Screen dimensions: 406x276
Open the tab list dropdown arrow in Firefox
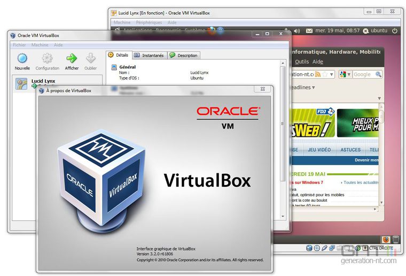(x=379, y=98)
